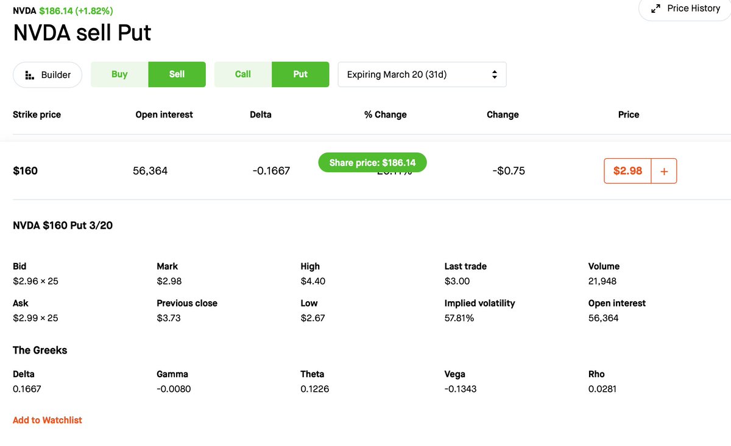Viewport: 731px width, 446px height.
Task: Click the Open interest column header
Action: [x=164, y=114]
